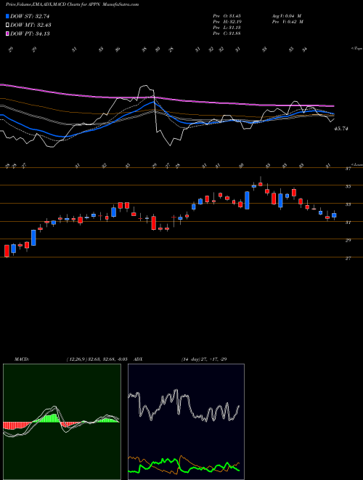Click the 37 price axis label

[348, 169]
